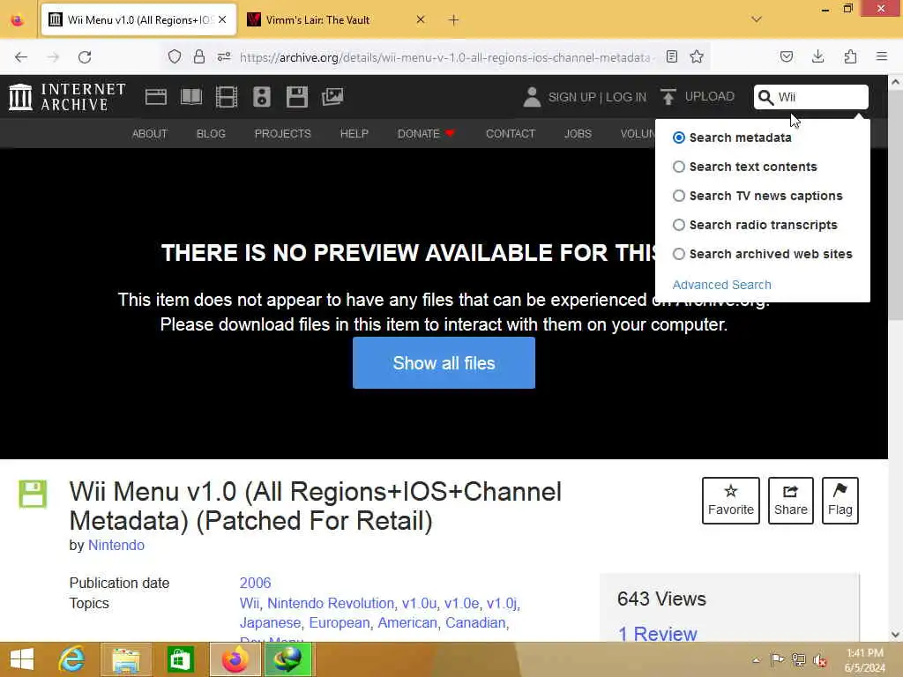Screen dimensions: 903x677
Task: Open the Software floppy disk icon
Action: [x=297, y=97]
